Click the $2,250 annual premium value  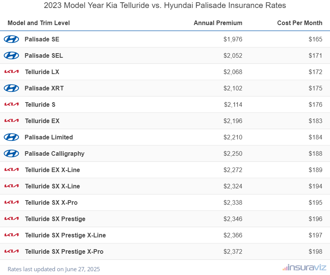233,153
